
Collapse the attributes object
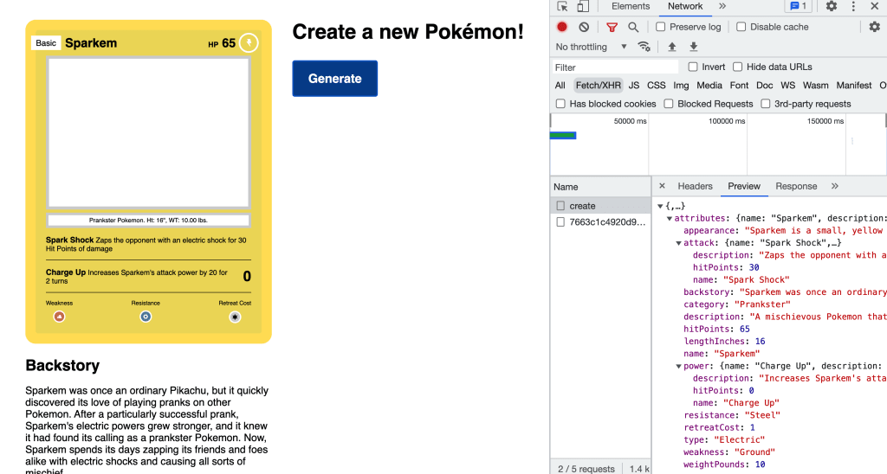click(x=670, y=219)
